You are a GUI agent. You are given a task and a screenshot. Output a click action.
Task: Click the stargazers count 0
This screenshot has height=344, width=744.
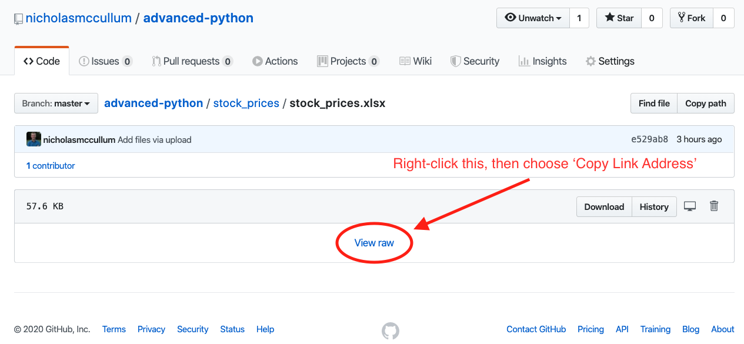[x=652, y=18]
